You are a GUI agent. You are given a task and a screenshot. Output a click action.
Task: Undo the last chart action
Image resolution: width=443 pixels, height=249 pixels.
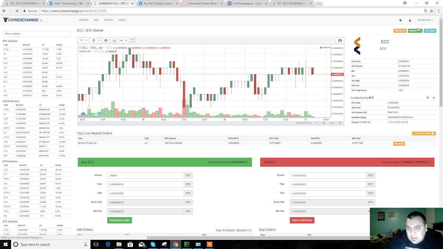pyautogui.click(x=121, y=40)
